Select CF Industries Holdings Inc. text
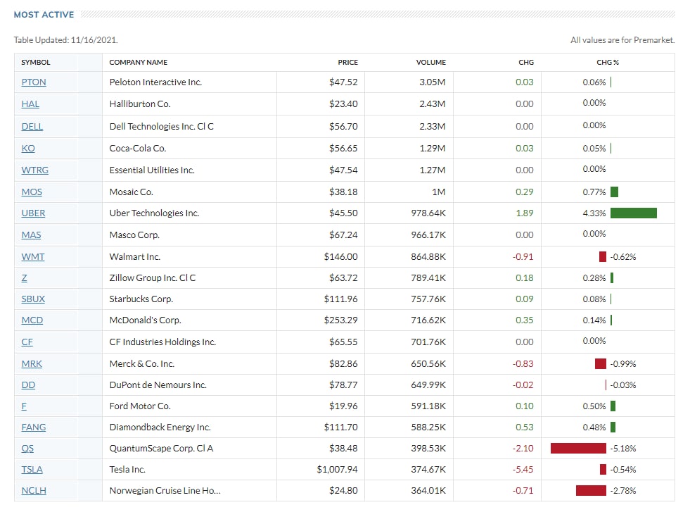 [x=162, y=342]
